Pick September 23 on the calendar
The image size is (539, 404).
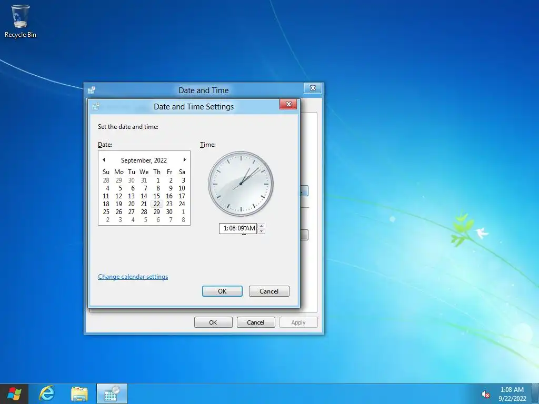(169, 204)
